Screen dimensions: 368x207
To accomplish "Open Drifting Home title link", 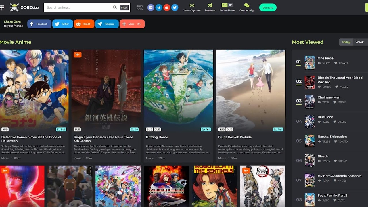I will 157,137.
